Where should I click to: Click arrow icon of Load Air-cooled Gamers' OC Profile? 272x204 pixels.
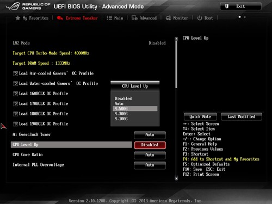pos(16,73)
